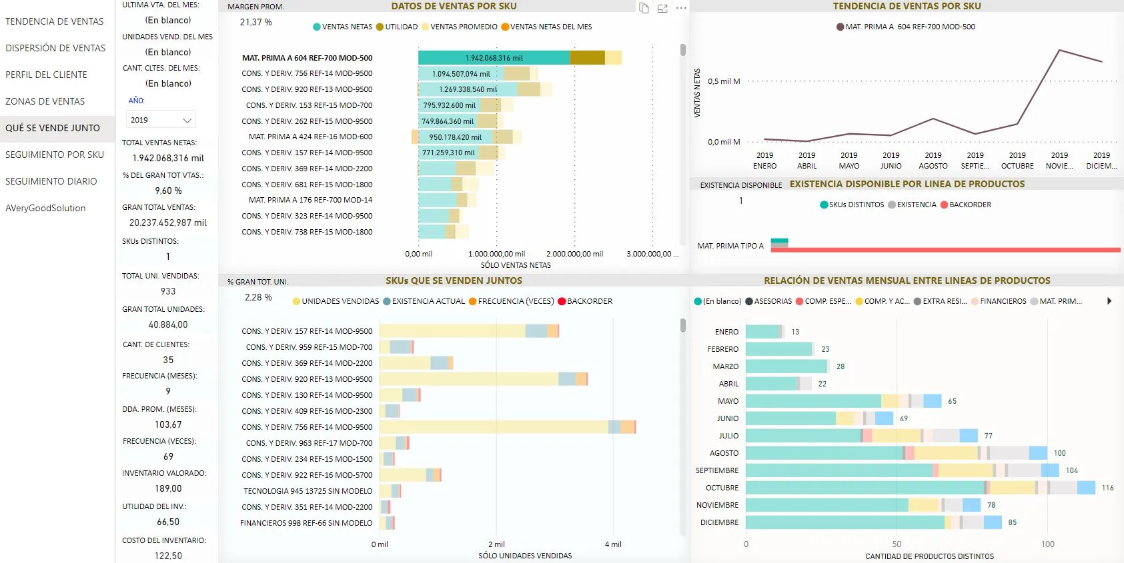1124x563 pixels.
Task: Click % GRAN TOT. UNI. value 2,28 %
Action: (258, 297)
